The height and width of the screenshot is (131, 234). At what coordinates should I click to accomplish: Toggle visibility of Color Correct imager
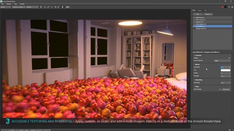194,20
